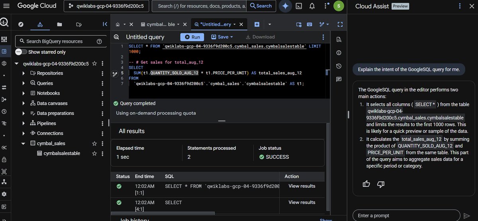
Task: Collapse the qwiklabs-gcp-04-9336f9d200c5 project node
Action: (17, 63)
